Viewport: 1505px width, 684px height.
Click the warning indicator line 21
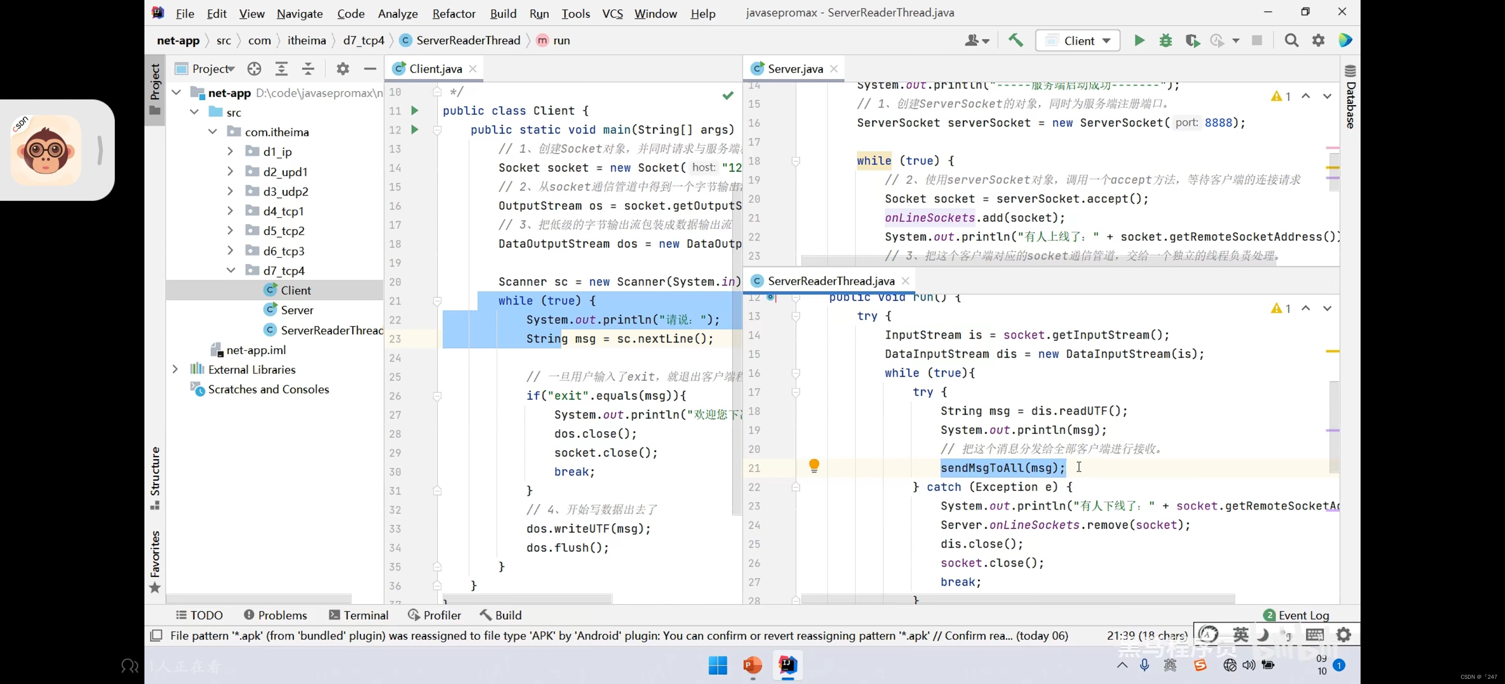pyautogui.click(x=814, y=467)
